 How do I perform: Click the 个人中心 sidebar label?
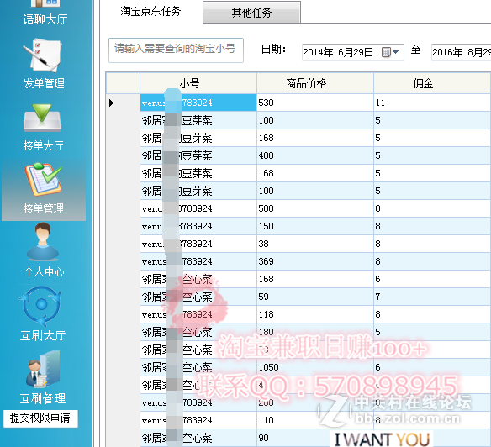point(45,271)
